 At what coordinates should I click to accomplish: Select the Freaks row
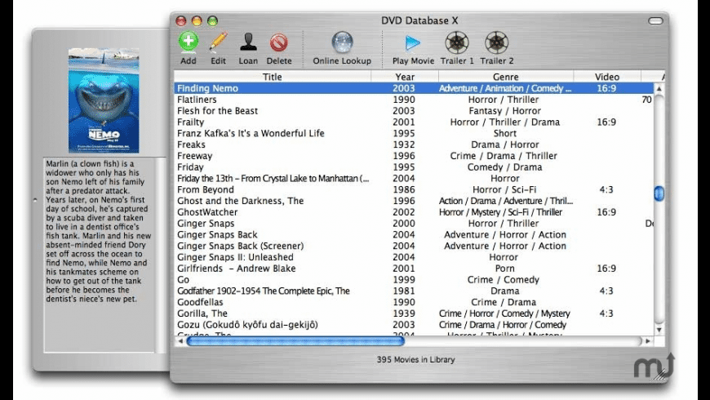pos(414,144)
